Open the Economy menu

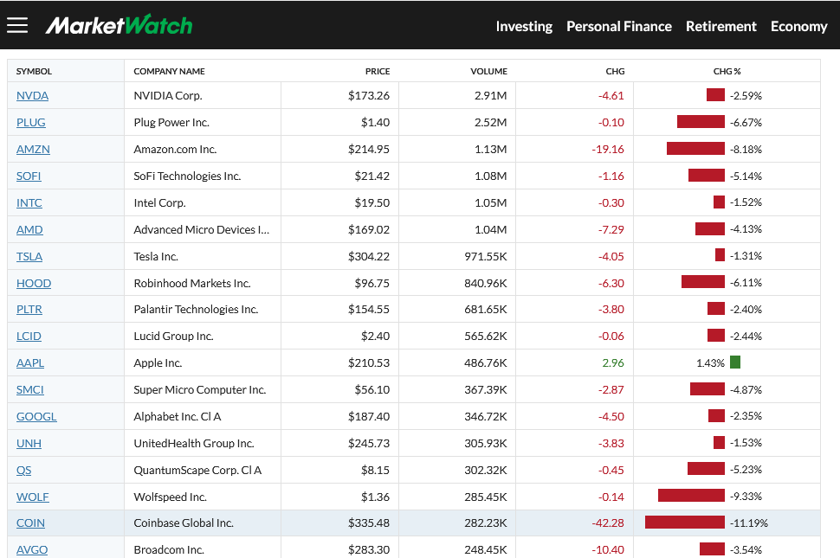tap(798, 26)
